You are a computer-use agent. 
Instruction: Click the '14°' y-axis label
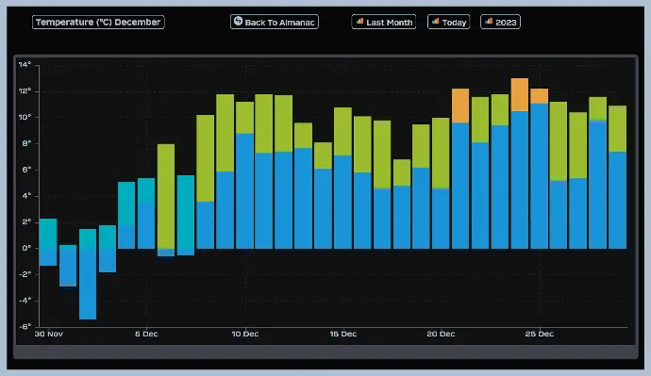tap(25, 65)
